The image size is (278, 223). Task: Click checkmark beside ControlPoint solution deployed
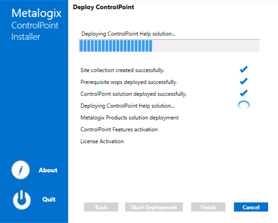point(243,93)
